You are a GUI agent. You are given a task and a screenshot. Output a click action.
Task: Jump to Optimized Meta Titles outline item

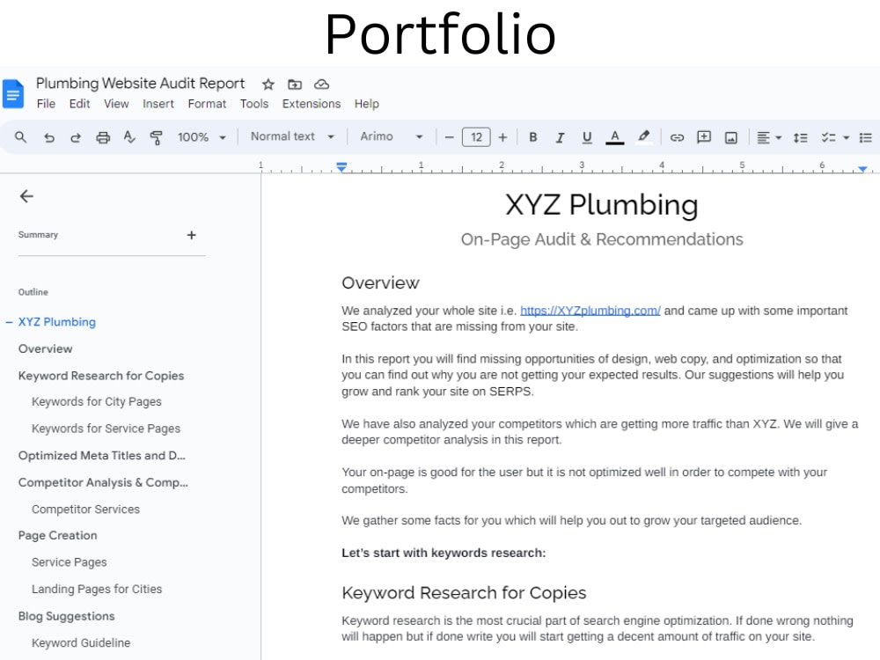pyautogui.click(x=101, y=456)
